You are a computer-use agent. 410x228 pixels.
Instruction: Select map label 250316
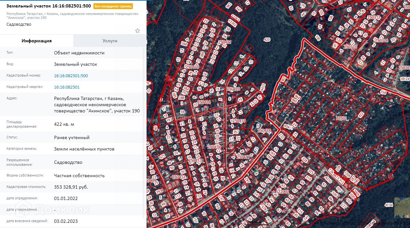point(381,41)
